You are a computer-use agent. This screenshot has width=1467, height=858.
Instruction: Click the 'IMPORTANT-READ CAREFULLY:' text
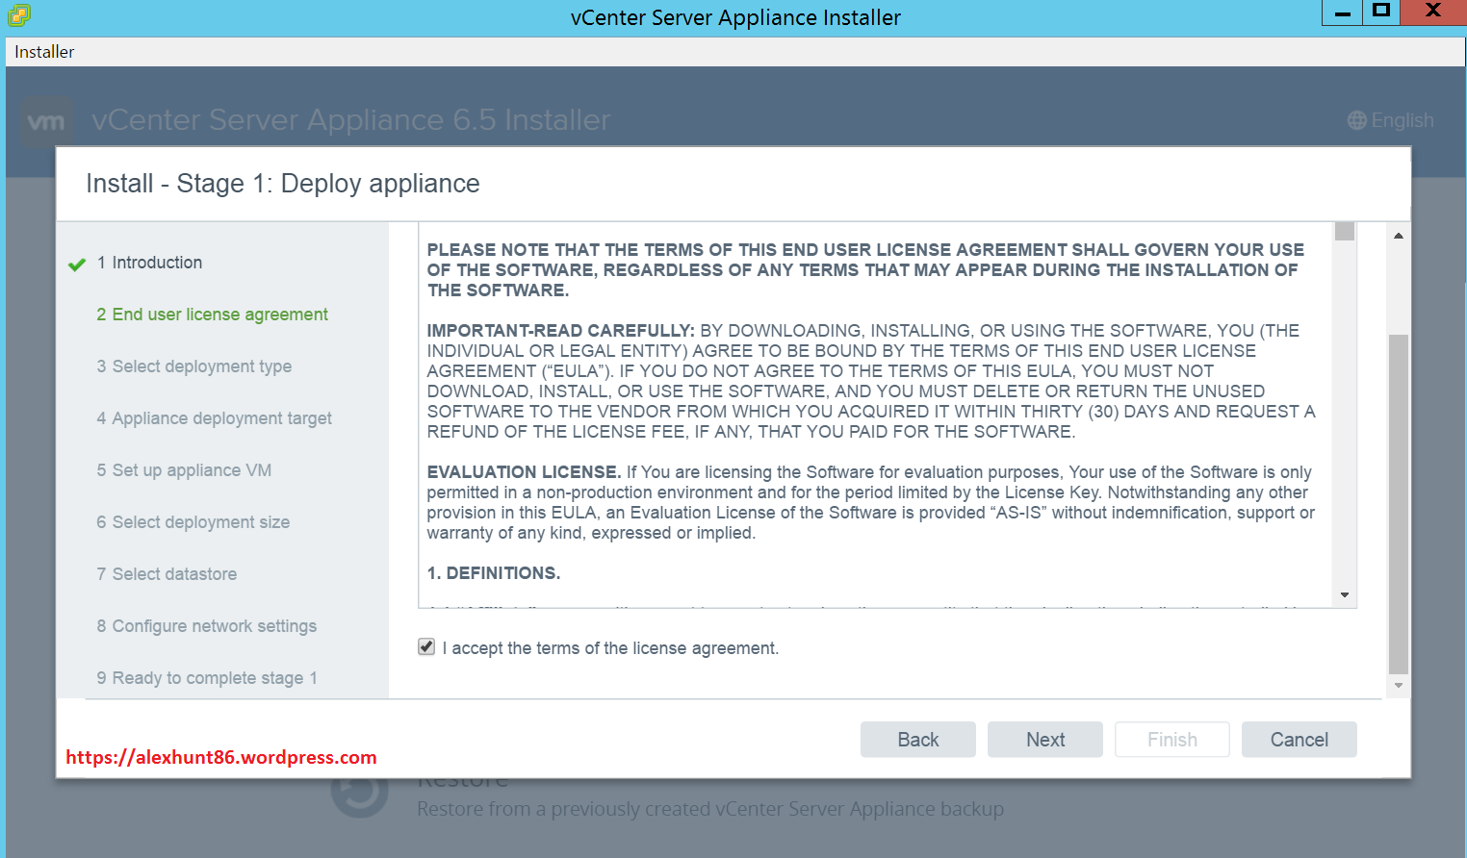(560, 331)
